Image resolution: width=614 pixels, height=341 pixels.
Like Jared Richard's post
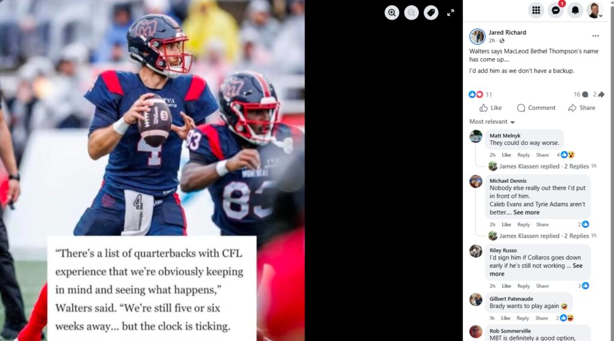[490, 108]
